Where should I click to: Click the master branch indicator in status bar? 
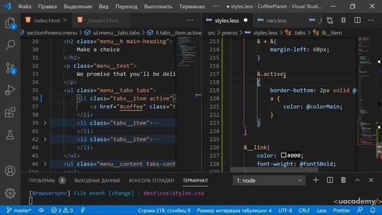pos(19,210)
